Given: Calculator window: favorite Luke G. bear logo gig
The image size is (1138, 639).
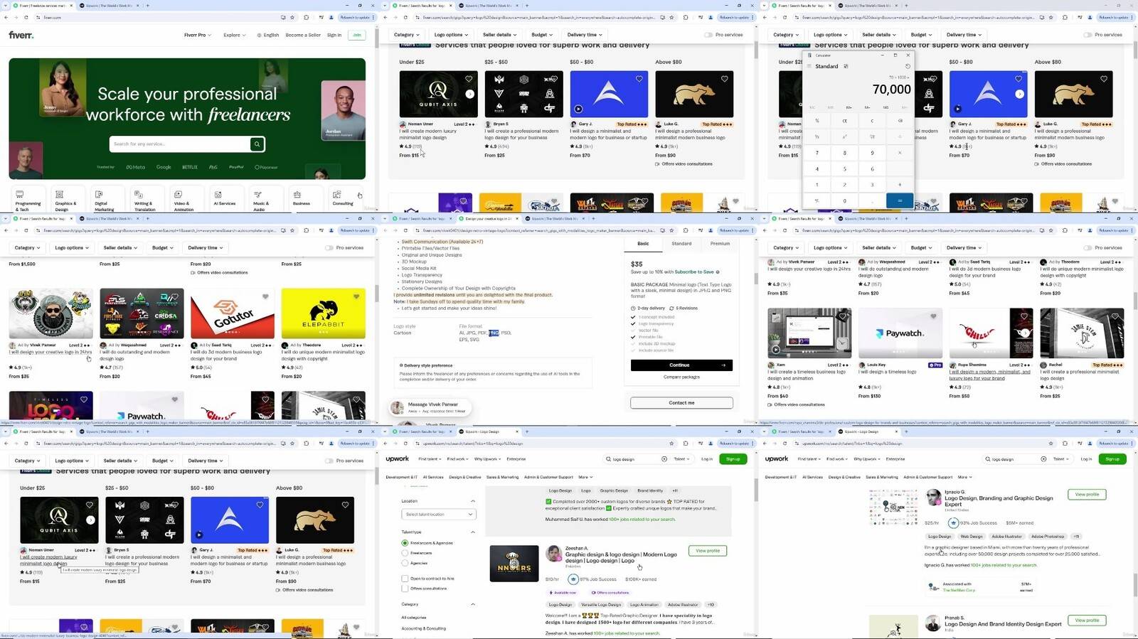Looking at the screenshot, I should click(1104, 79).
